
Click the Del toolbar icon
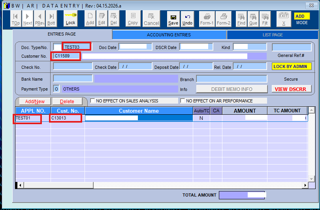(114, 19)
